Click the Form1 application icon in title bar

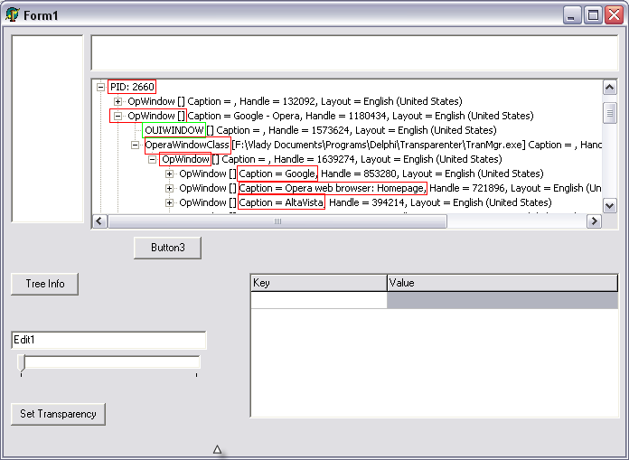click(13, 14)
